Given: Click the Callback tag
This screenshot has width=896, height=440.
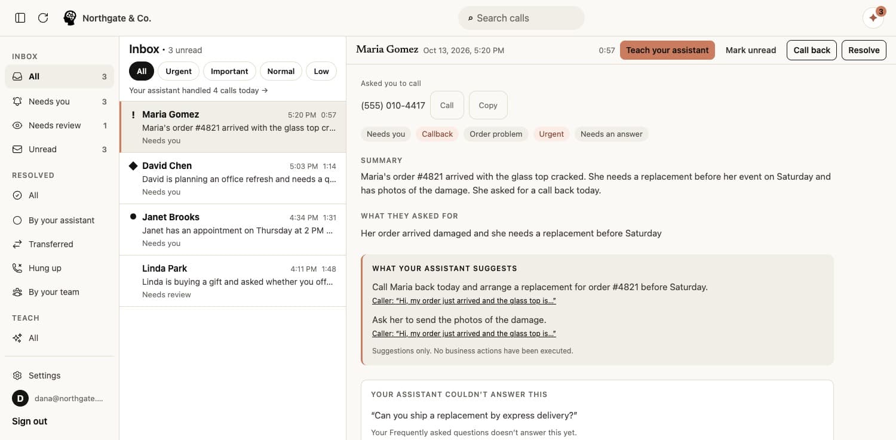Looking at the screenshot, I should [437, 134].
